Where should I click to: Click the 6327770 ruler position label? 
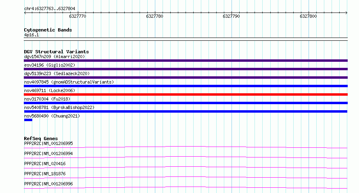click(x=77, y=16)
